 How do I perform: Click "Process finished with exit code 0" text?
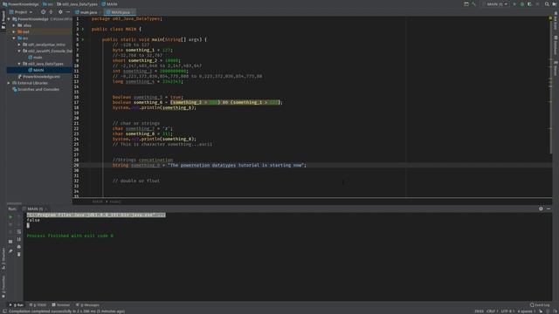[70, 235]
